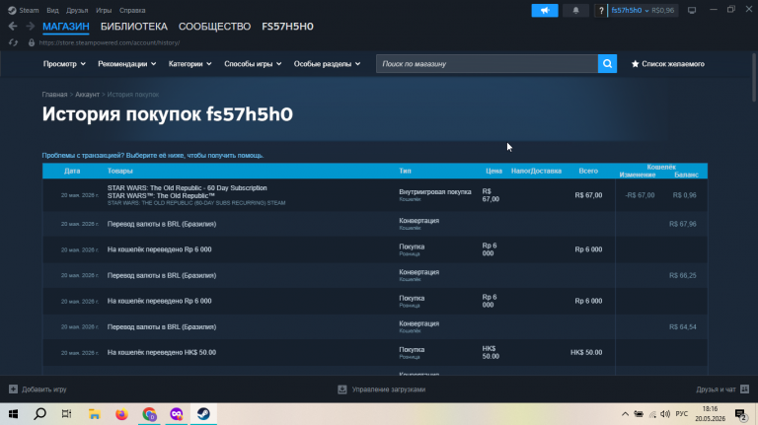The height and width of the screenshot is (425, 758).
Task: Show hidden tray icons with the chevron
Action: click(x=625, y=414)
